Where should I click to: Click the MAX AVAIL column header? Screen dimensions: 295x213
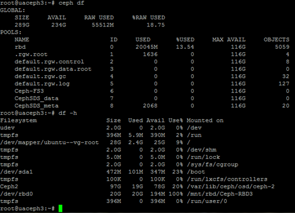pos(229,39)
